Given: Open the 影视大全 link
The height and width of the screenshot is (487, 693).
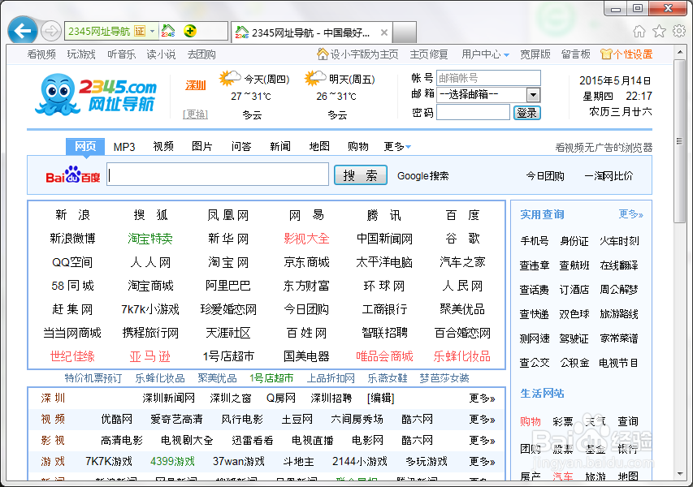Looking at the screenshot, I should [x=306, y=239].
